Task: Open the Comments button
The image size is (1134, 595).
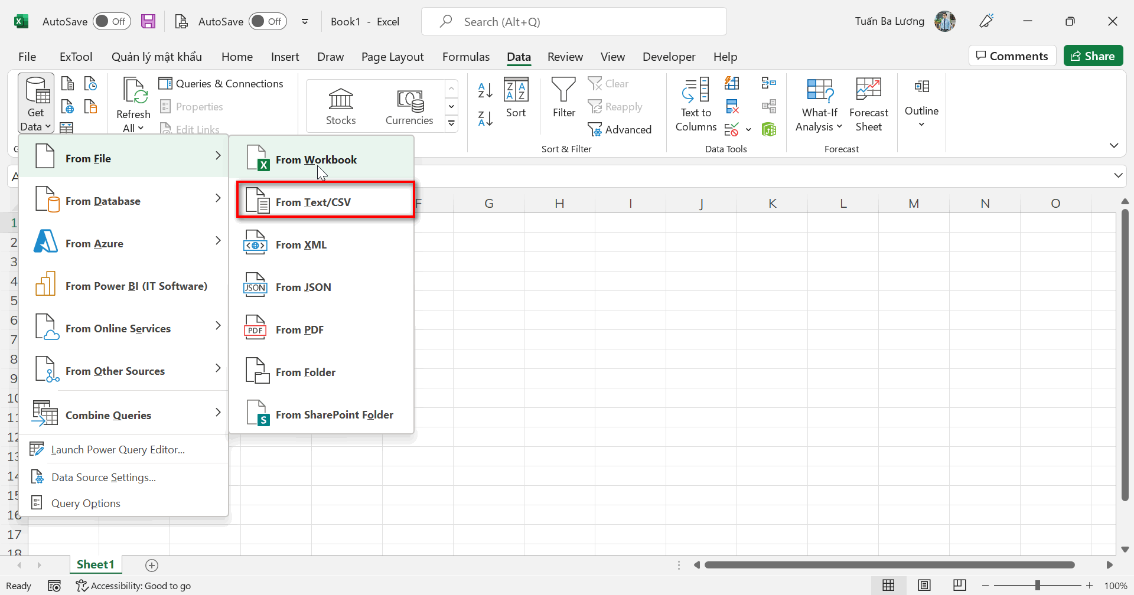Action: pyautogui.click(x=1012, y=56)
